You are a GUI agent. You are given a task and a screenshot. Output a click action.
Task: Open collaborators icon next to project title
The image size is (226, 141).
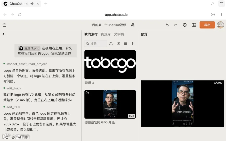click(x=133, y=25)
